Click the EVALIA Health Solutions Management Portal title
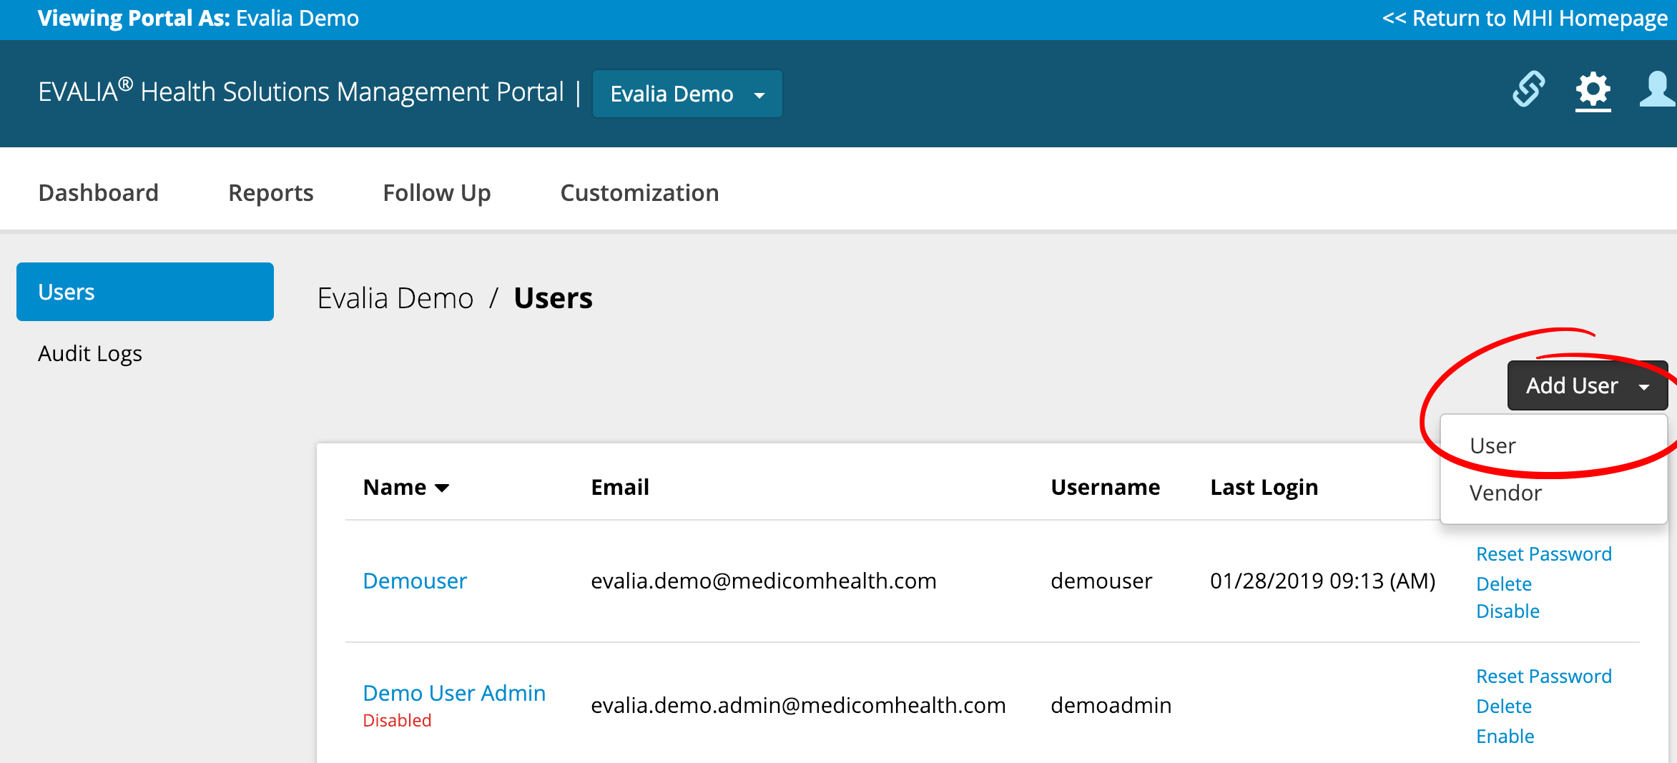The width and height of the screenshot is (1677, 763). tap(301, 92)
